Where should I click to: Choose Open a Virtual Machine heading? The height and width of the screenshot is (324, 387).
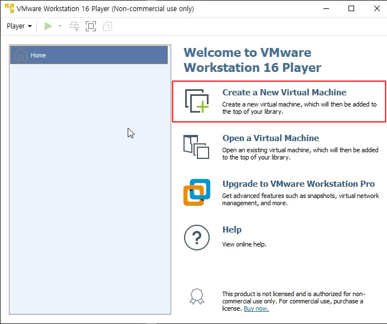(x=271, y=138)
